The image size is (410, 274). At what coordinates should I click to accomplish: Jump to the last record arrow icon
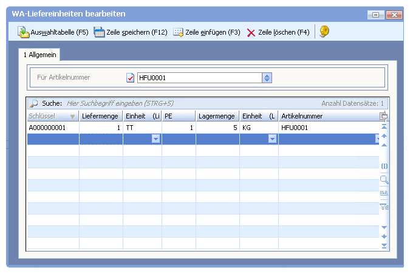click(384, 245)
